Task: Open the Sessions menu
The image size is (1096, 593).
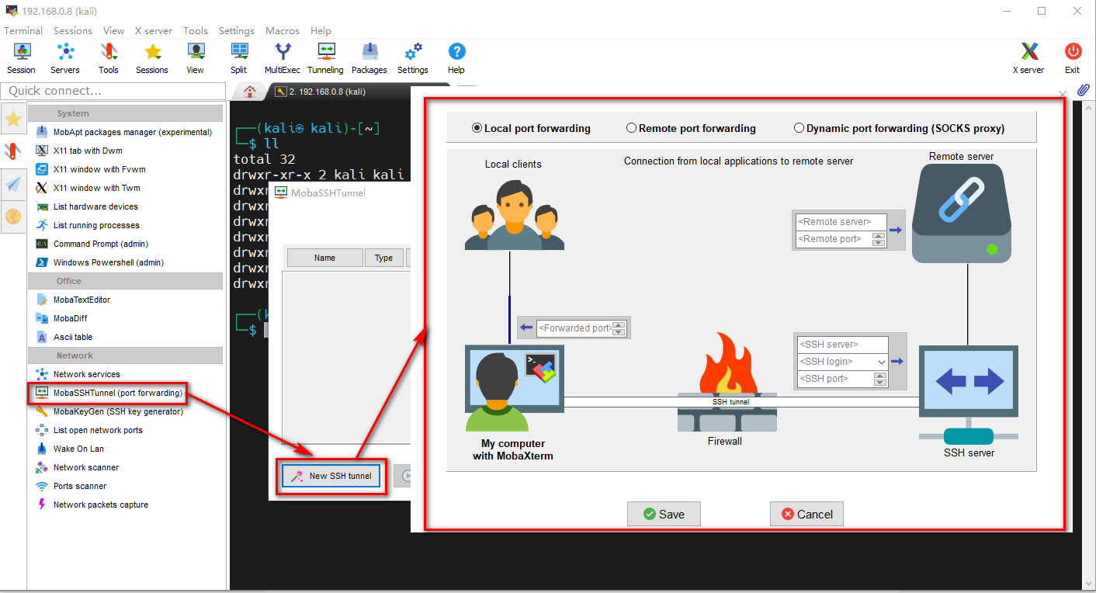Action: (x=73, y=31)
